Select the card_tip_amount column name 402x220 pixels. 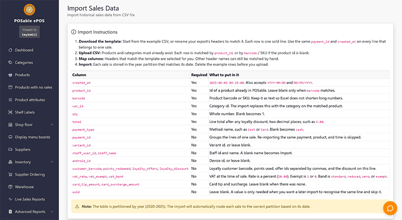(x=86, y=184)
